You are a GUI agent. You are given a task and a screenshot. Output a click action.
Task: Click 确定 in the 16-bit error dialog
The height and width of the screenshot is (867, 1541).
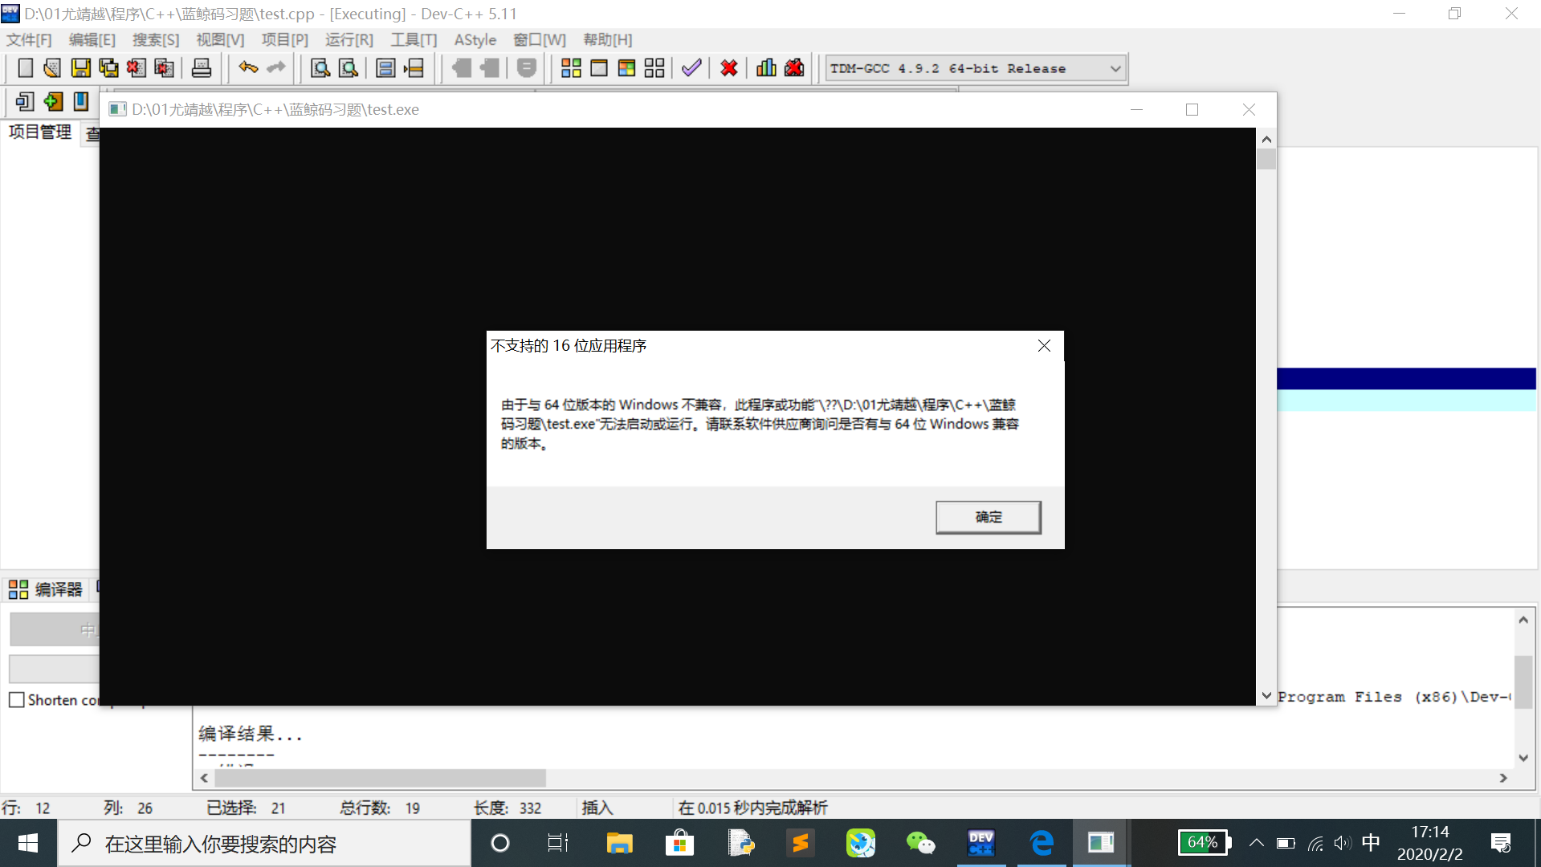coord(989,517)
